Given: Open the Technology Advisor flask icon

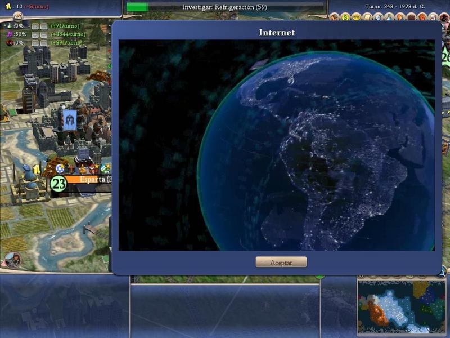Looking at the screenshot, I should click(x=389, y=17).
